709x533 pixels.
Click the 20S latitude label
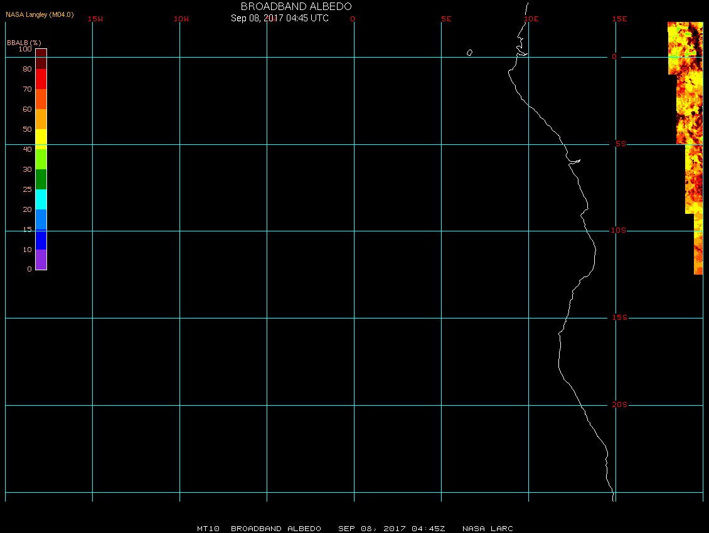coord(619,404)
